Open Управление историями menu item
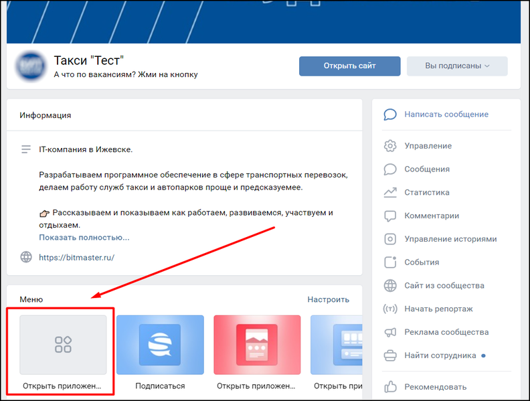Viewport: 530px width, 401px height. 450,239
